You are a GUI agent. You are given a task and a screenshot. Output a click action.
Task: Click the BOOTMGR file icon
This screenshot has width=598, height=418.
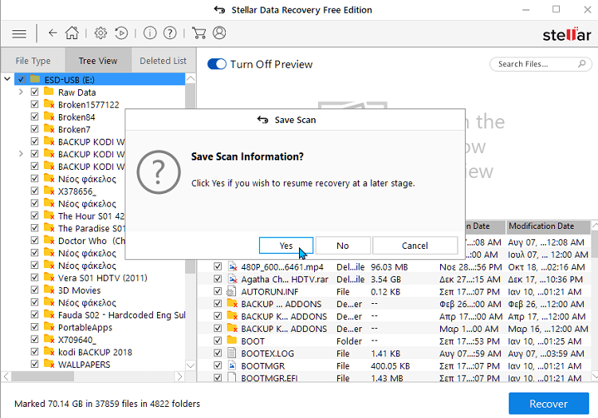[231, 365]
